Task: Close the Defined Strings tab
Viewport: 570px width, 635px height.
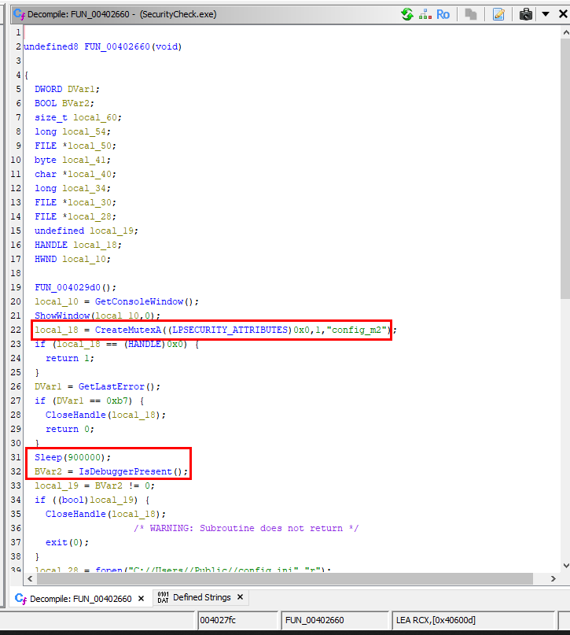Action: tap(240, 598)
